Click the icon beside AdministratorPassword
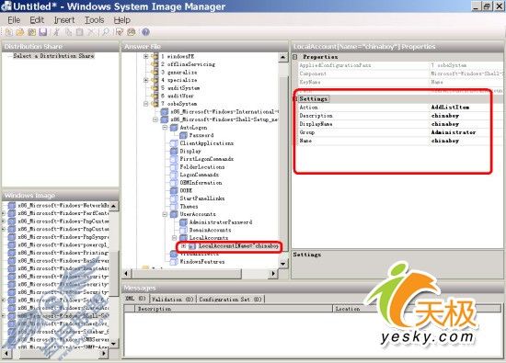This screenshot has width=506, height=363. (x=183, y=222)
